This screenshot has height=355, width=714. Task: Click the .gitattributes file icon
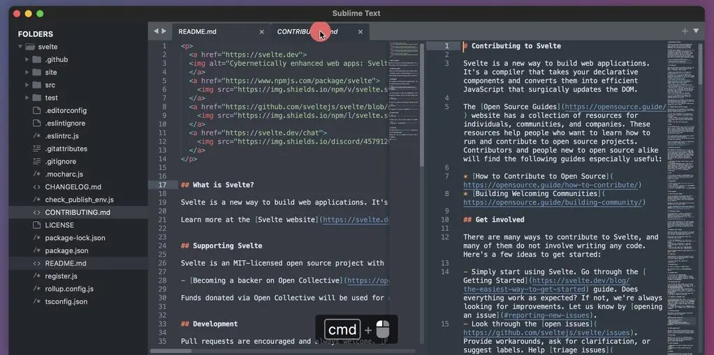click(x=37, y=148)
